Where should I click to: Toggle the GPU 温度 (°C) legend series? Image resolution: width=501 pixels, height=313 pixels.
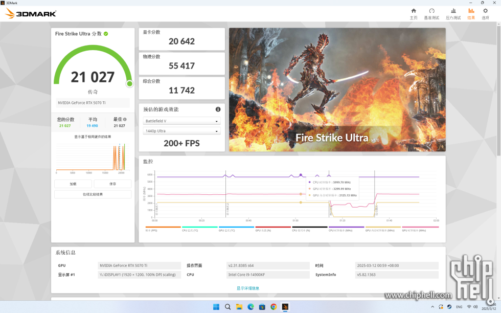click(236, 229)
